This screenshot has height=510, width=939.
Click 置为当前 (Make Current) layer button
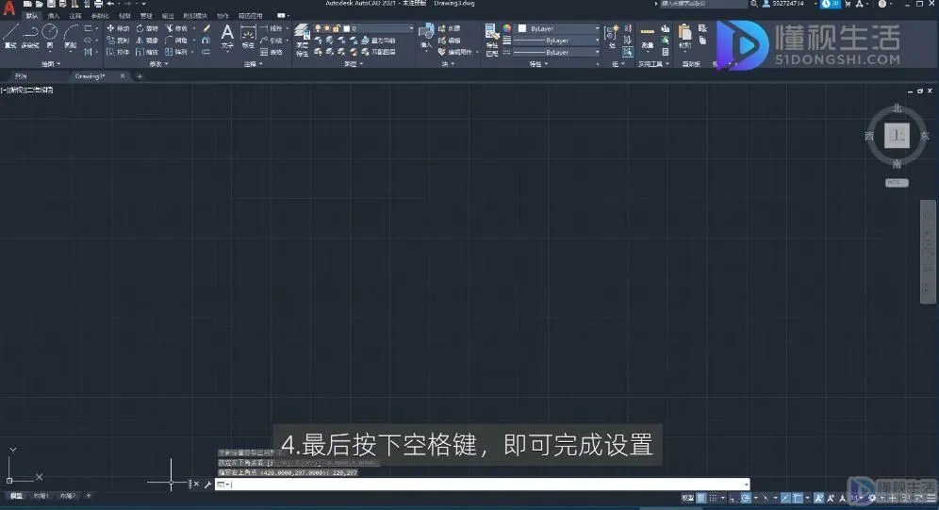(x=378, y=41)
